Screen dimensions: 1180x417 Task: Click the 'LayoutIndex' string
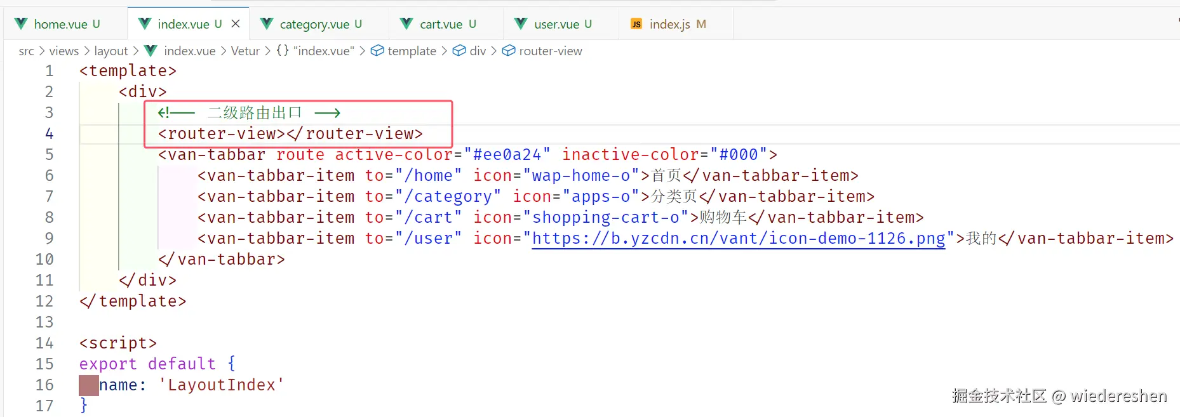click(x=222, y=385)
